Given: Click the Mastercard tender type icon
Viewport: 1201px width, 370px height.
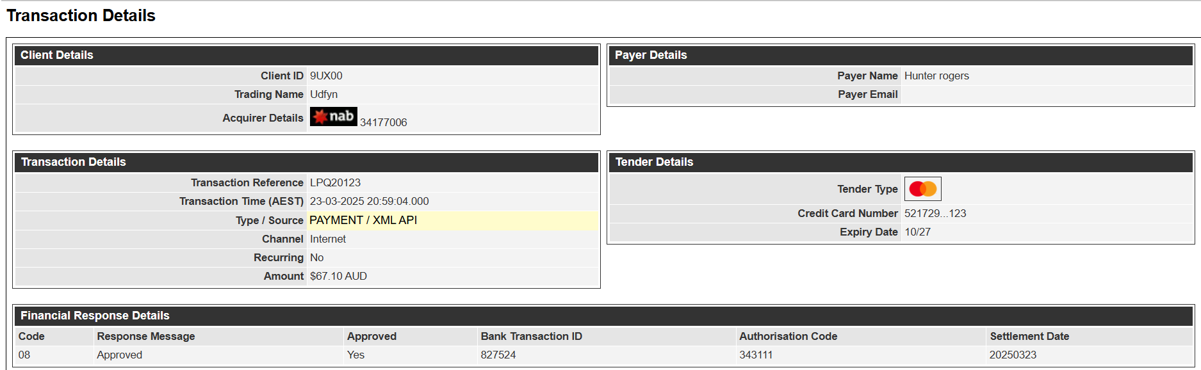Looking at the screenshot, I should click(x=922, y=189).
